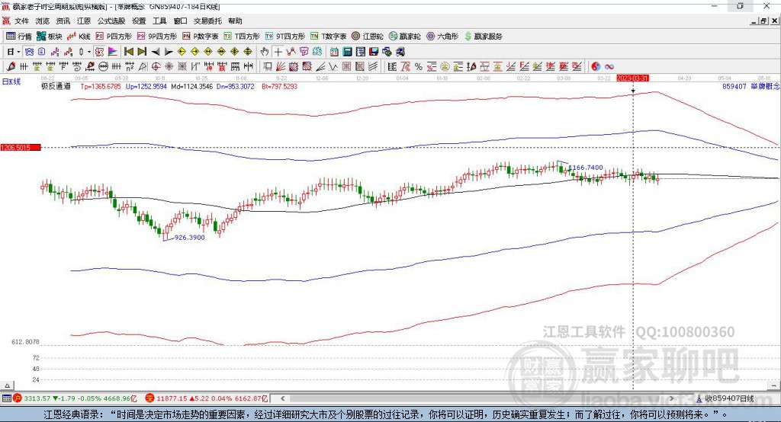Click the 极反通道 indicator label

pos(56,86)
